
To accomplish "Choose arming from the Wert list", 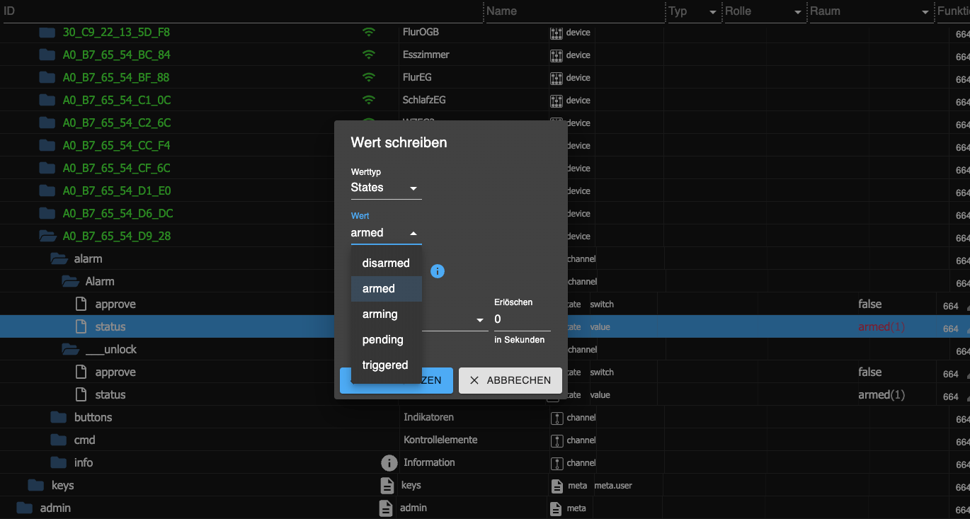I will pos(387,314).
